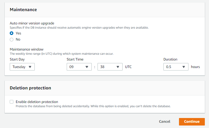Open the Duration 0.5 hours dropdown

(176, 67)
